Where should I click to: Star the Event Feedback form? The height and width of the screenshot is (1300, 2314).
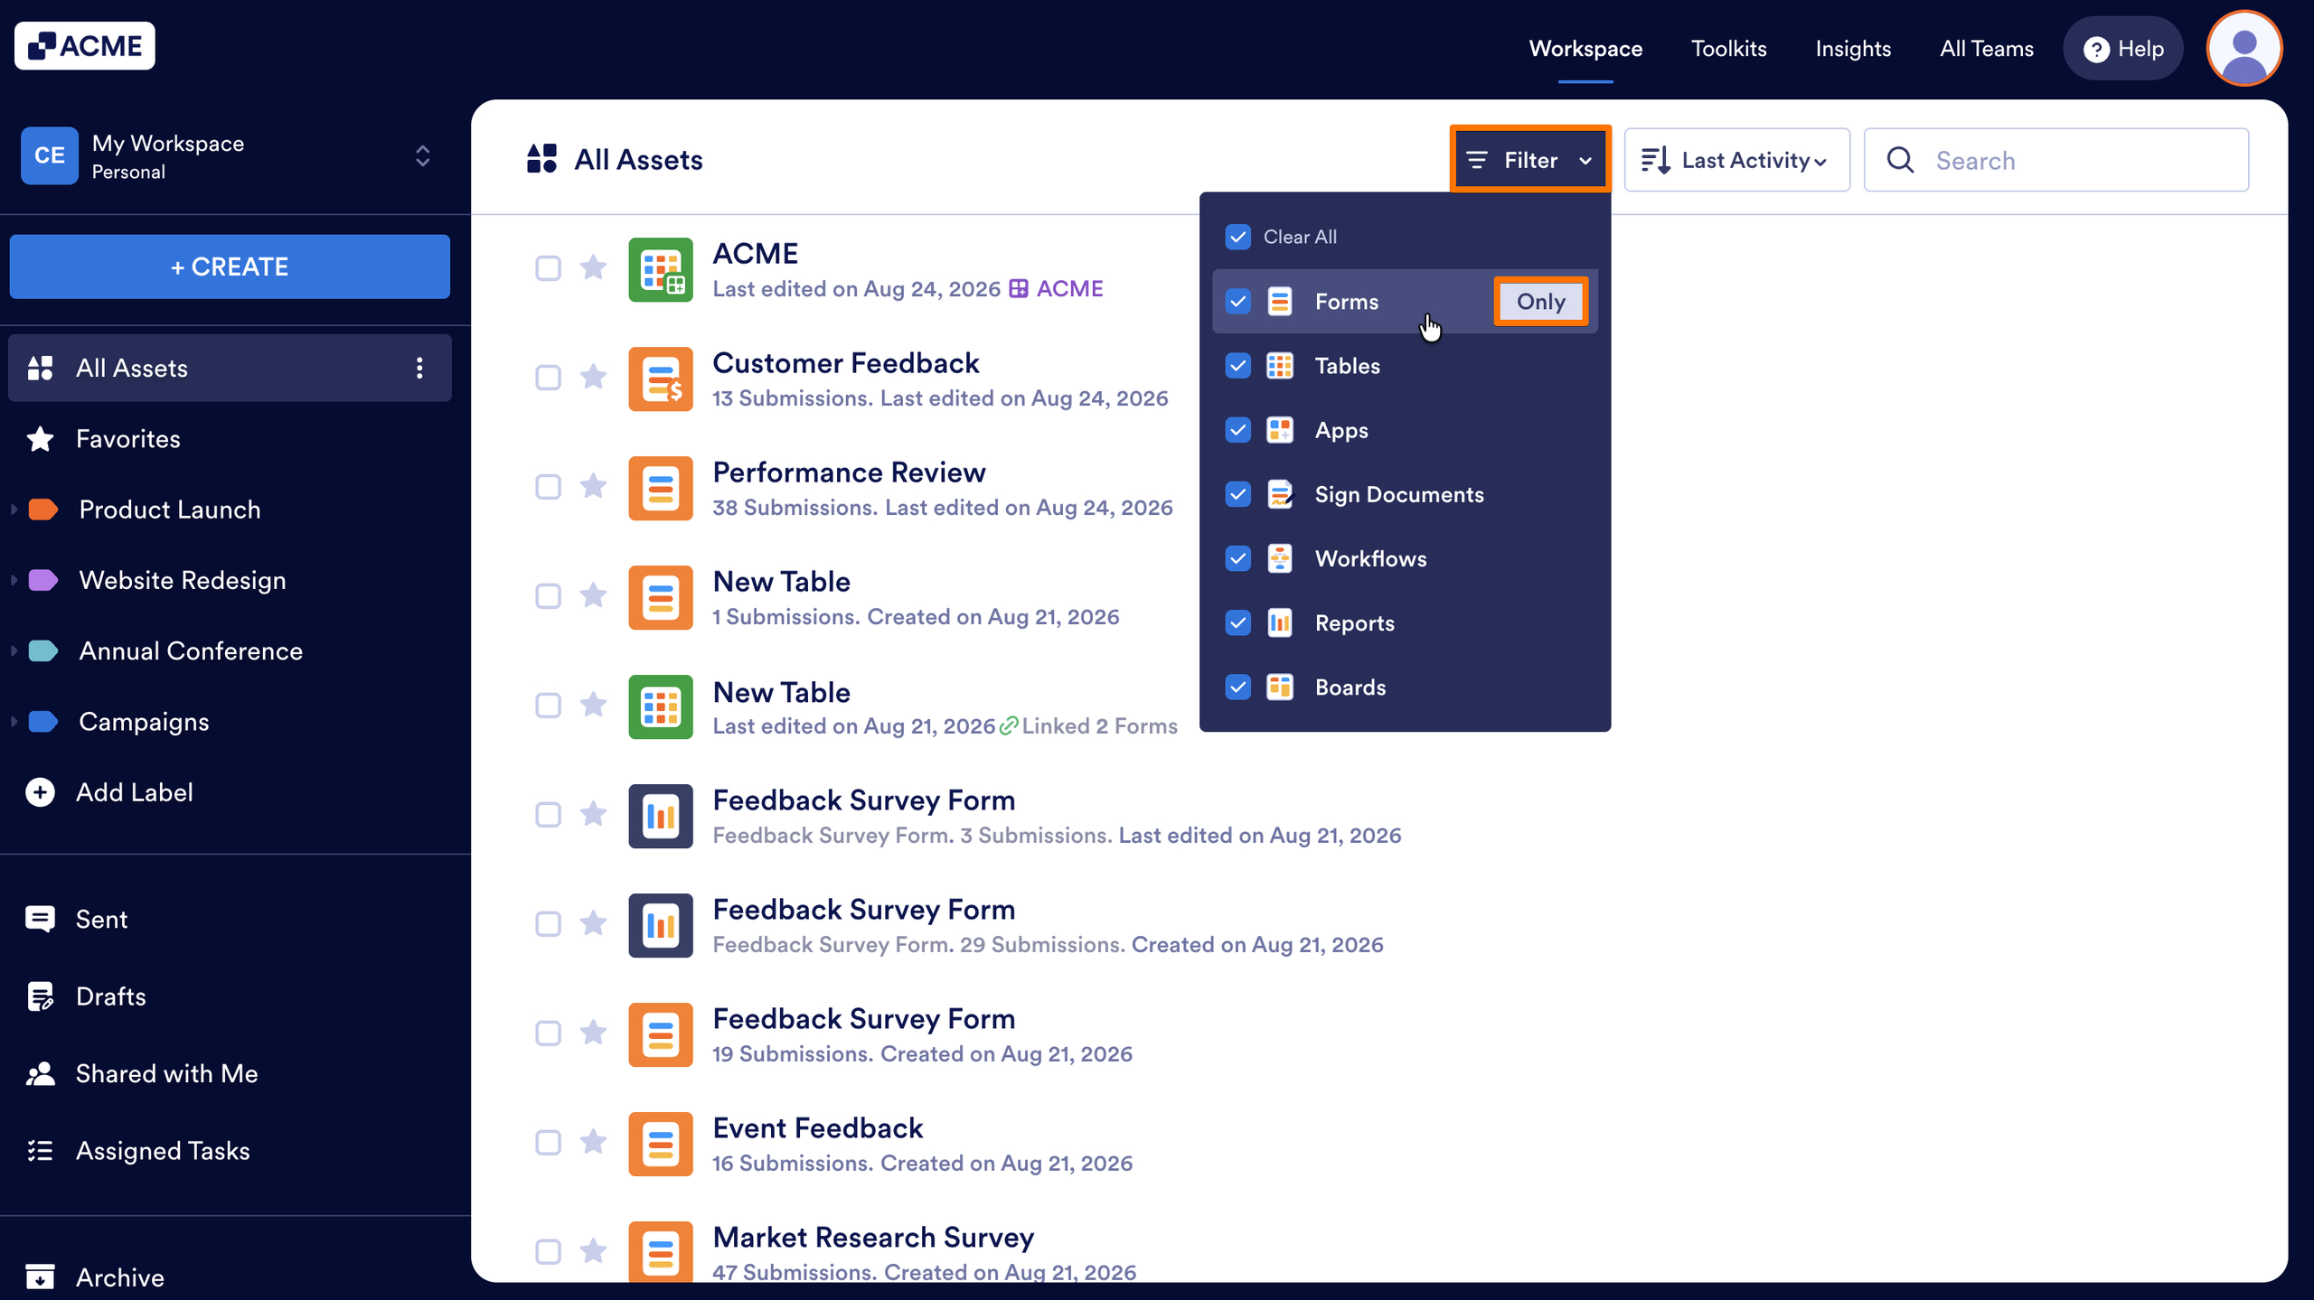(x=593, y=1142)
